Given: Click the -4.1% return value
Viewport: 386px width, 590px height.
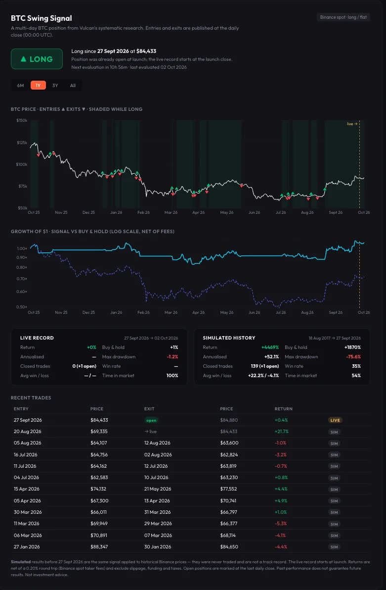Looking at the screenshot, I should tap(280, 535).
